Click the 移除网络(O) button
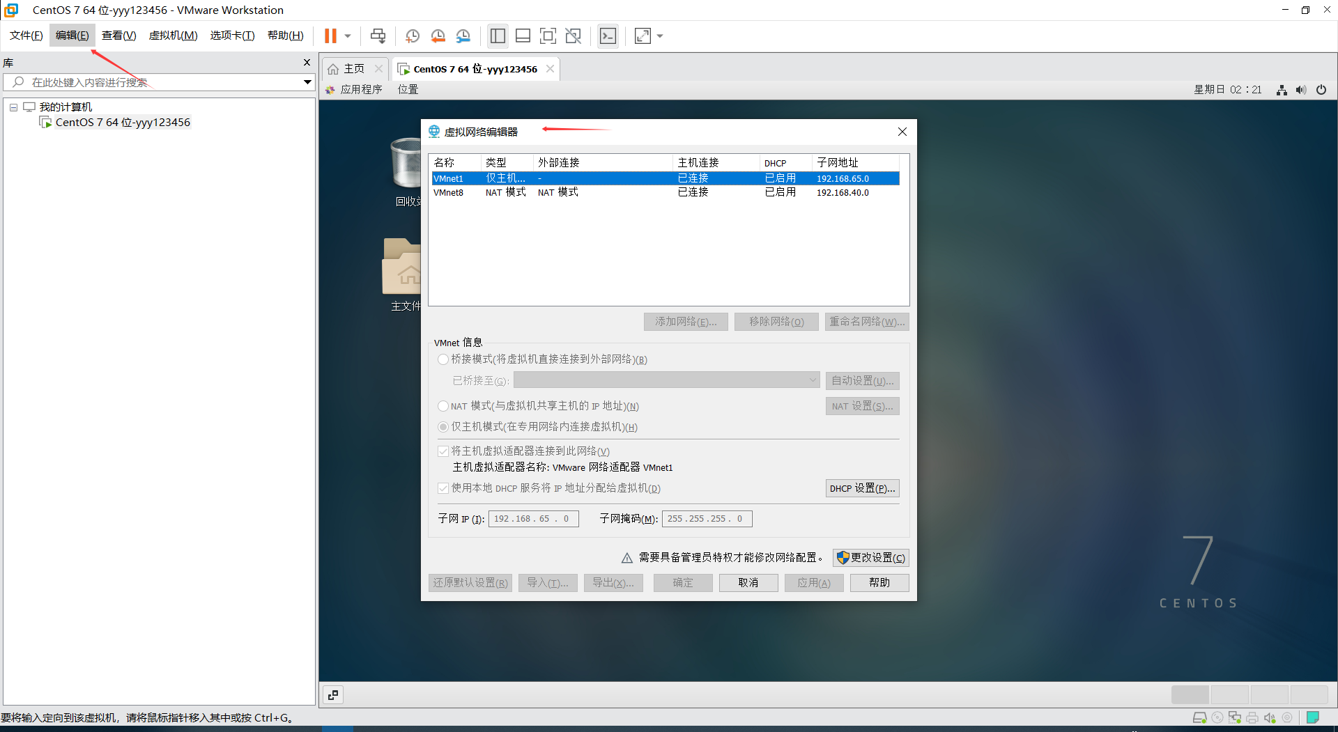The image size is (1338, 732). coord(776,322)
